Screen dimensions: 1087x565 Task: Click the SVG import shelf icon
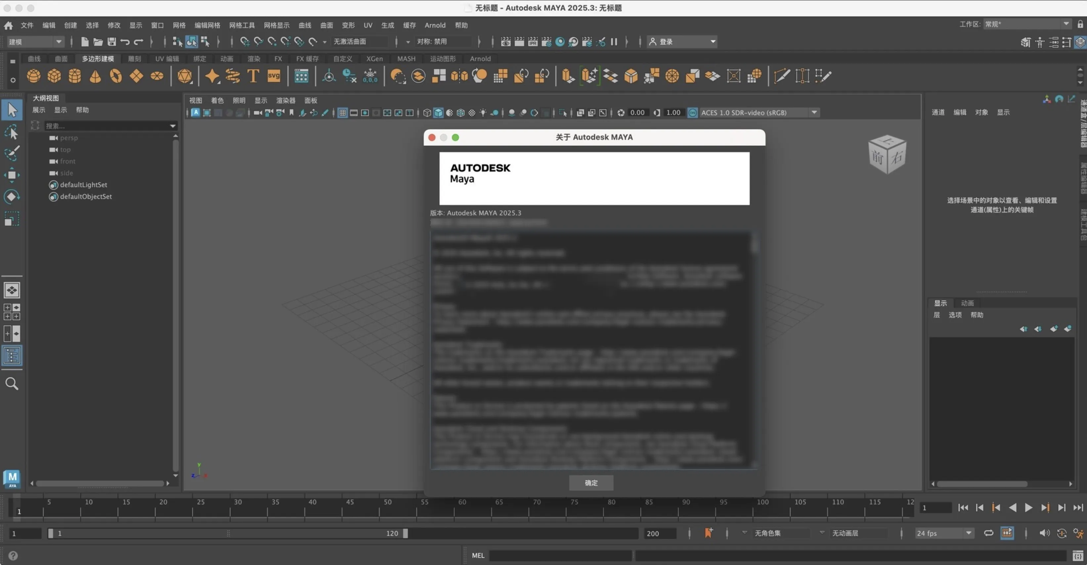[x=274, y=76]
